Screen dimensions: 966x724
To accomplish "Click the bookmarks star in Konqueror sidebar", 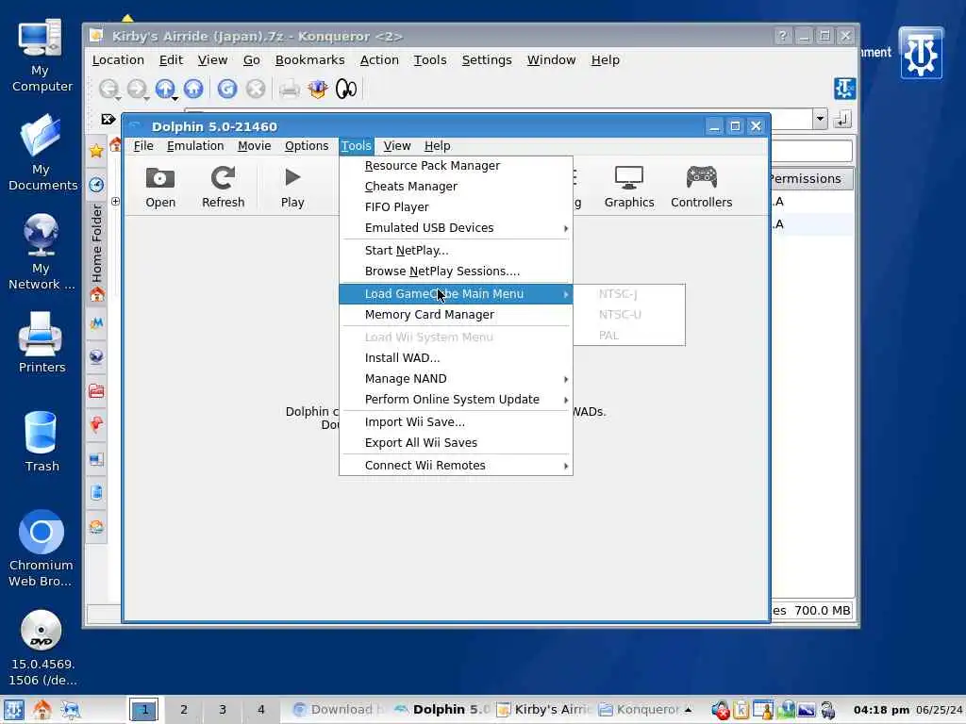I will coord(97,150).
